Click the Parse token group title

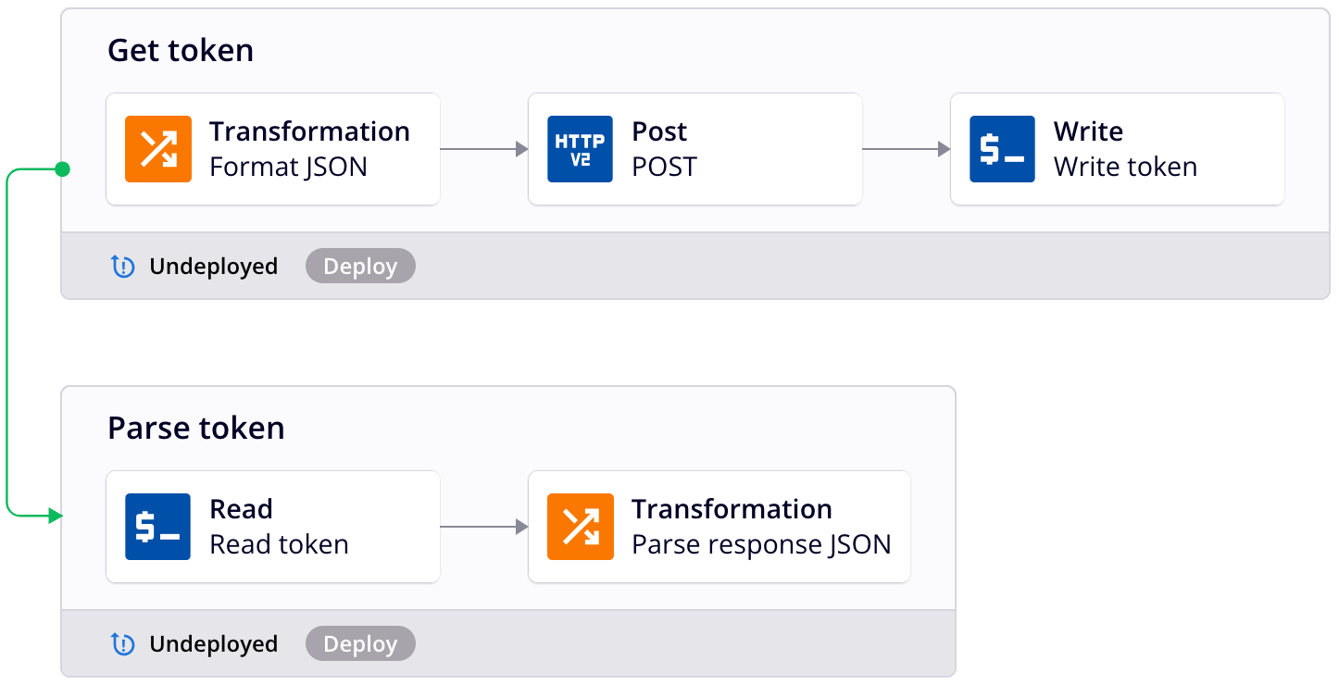196,428
